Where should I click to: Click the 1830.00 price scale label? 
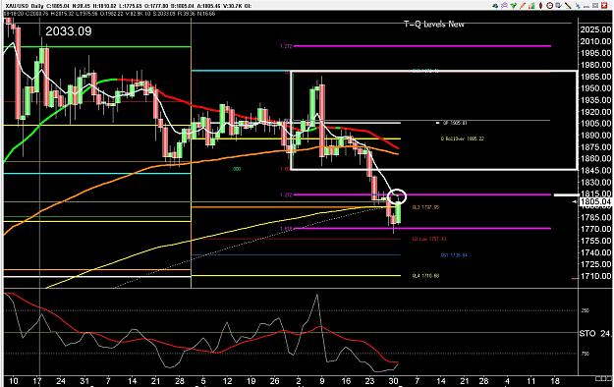[596, 182]
